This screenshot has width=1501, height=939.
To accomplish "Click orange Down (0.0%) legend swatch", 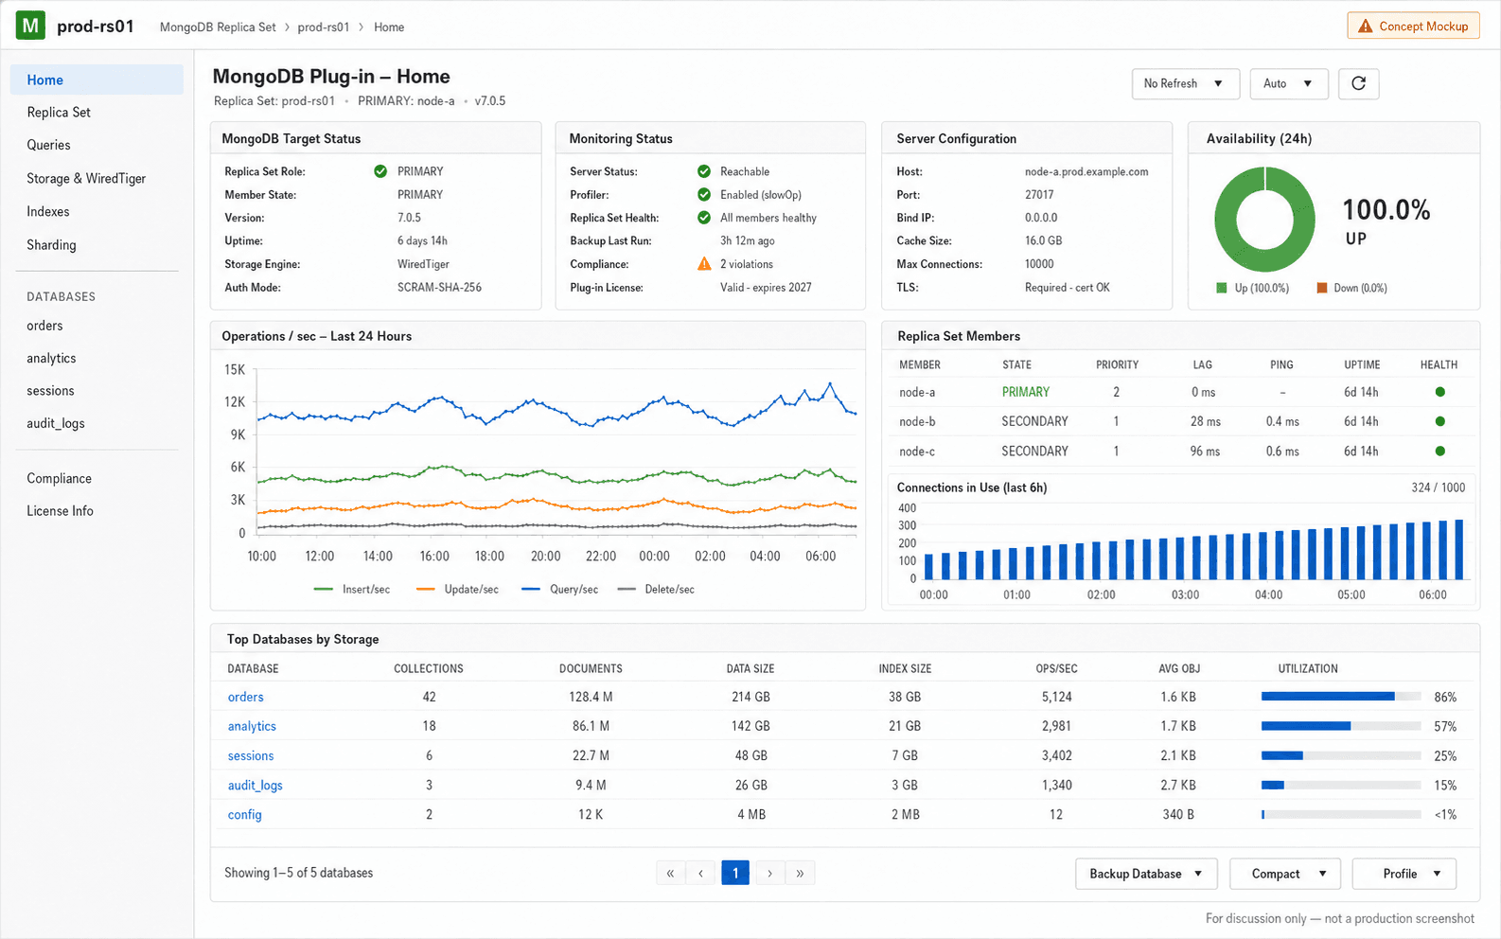I will [1321, 288].
